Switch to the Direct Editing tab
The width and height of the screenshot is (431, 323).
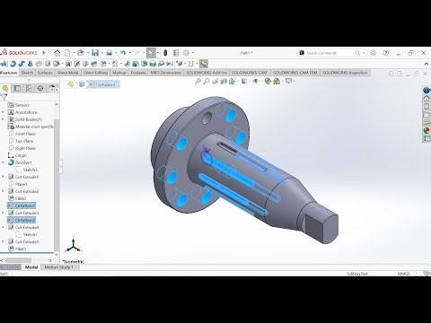point(95,73)
